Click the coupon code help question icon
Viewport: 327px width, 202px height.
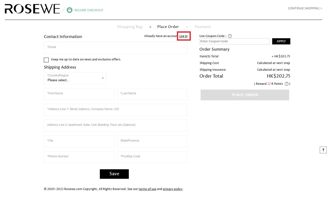[x=230, y=36]
